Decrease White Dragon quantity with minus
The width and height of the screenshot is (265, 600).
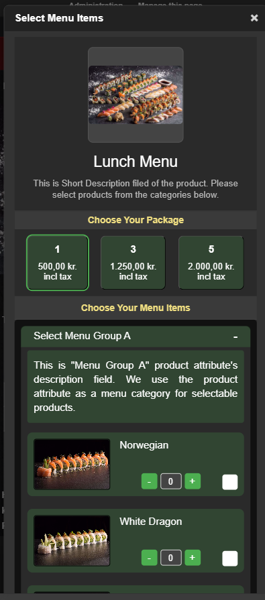(x=150, y=558)
